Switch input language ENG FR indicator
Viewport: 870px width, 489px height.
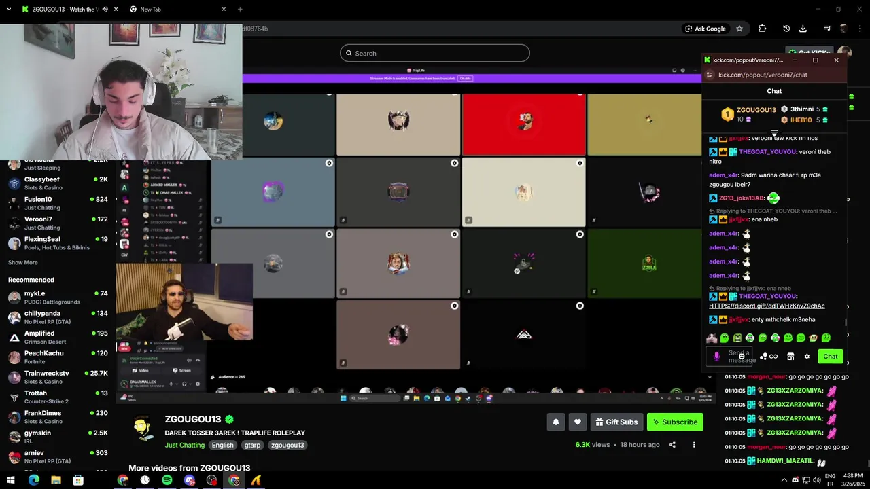(x=830, y=480)
